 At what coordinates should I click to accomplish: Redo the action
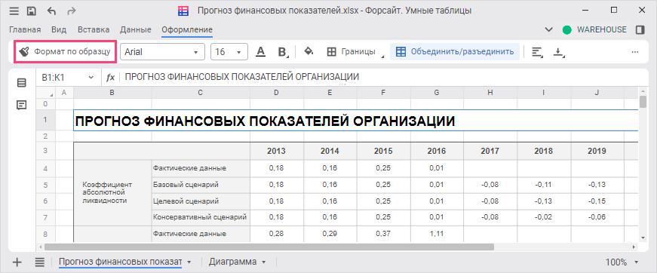[x=71, y=11]
